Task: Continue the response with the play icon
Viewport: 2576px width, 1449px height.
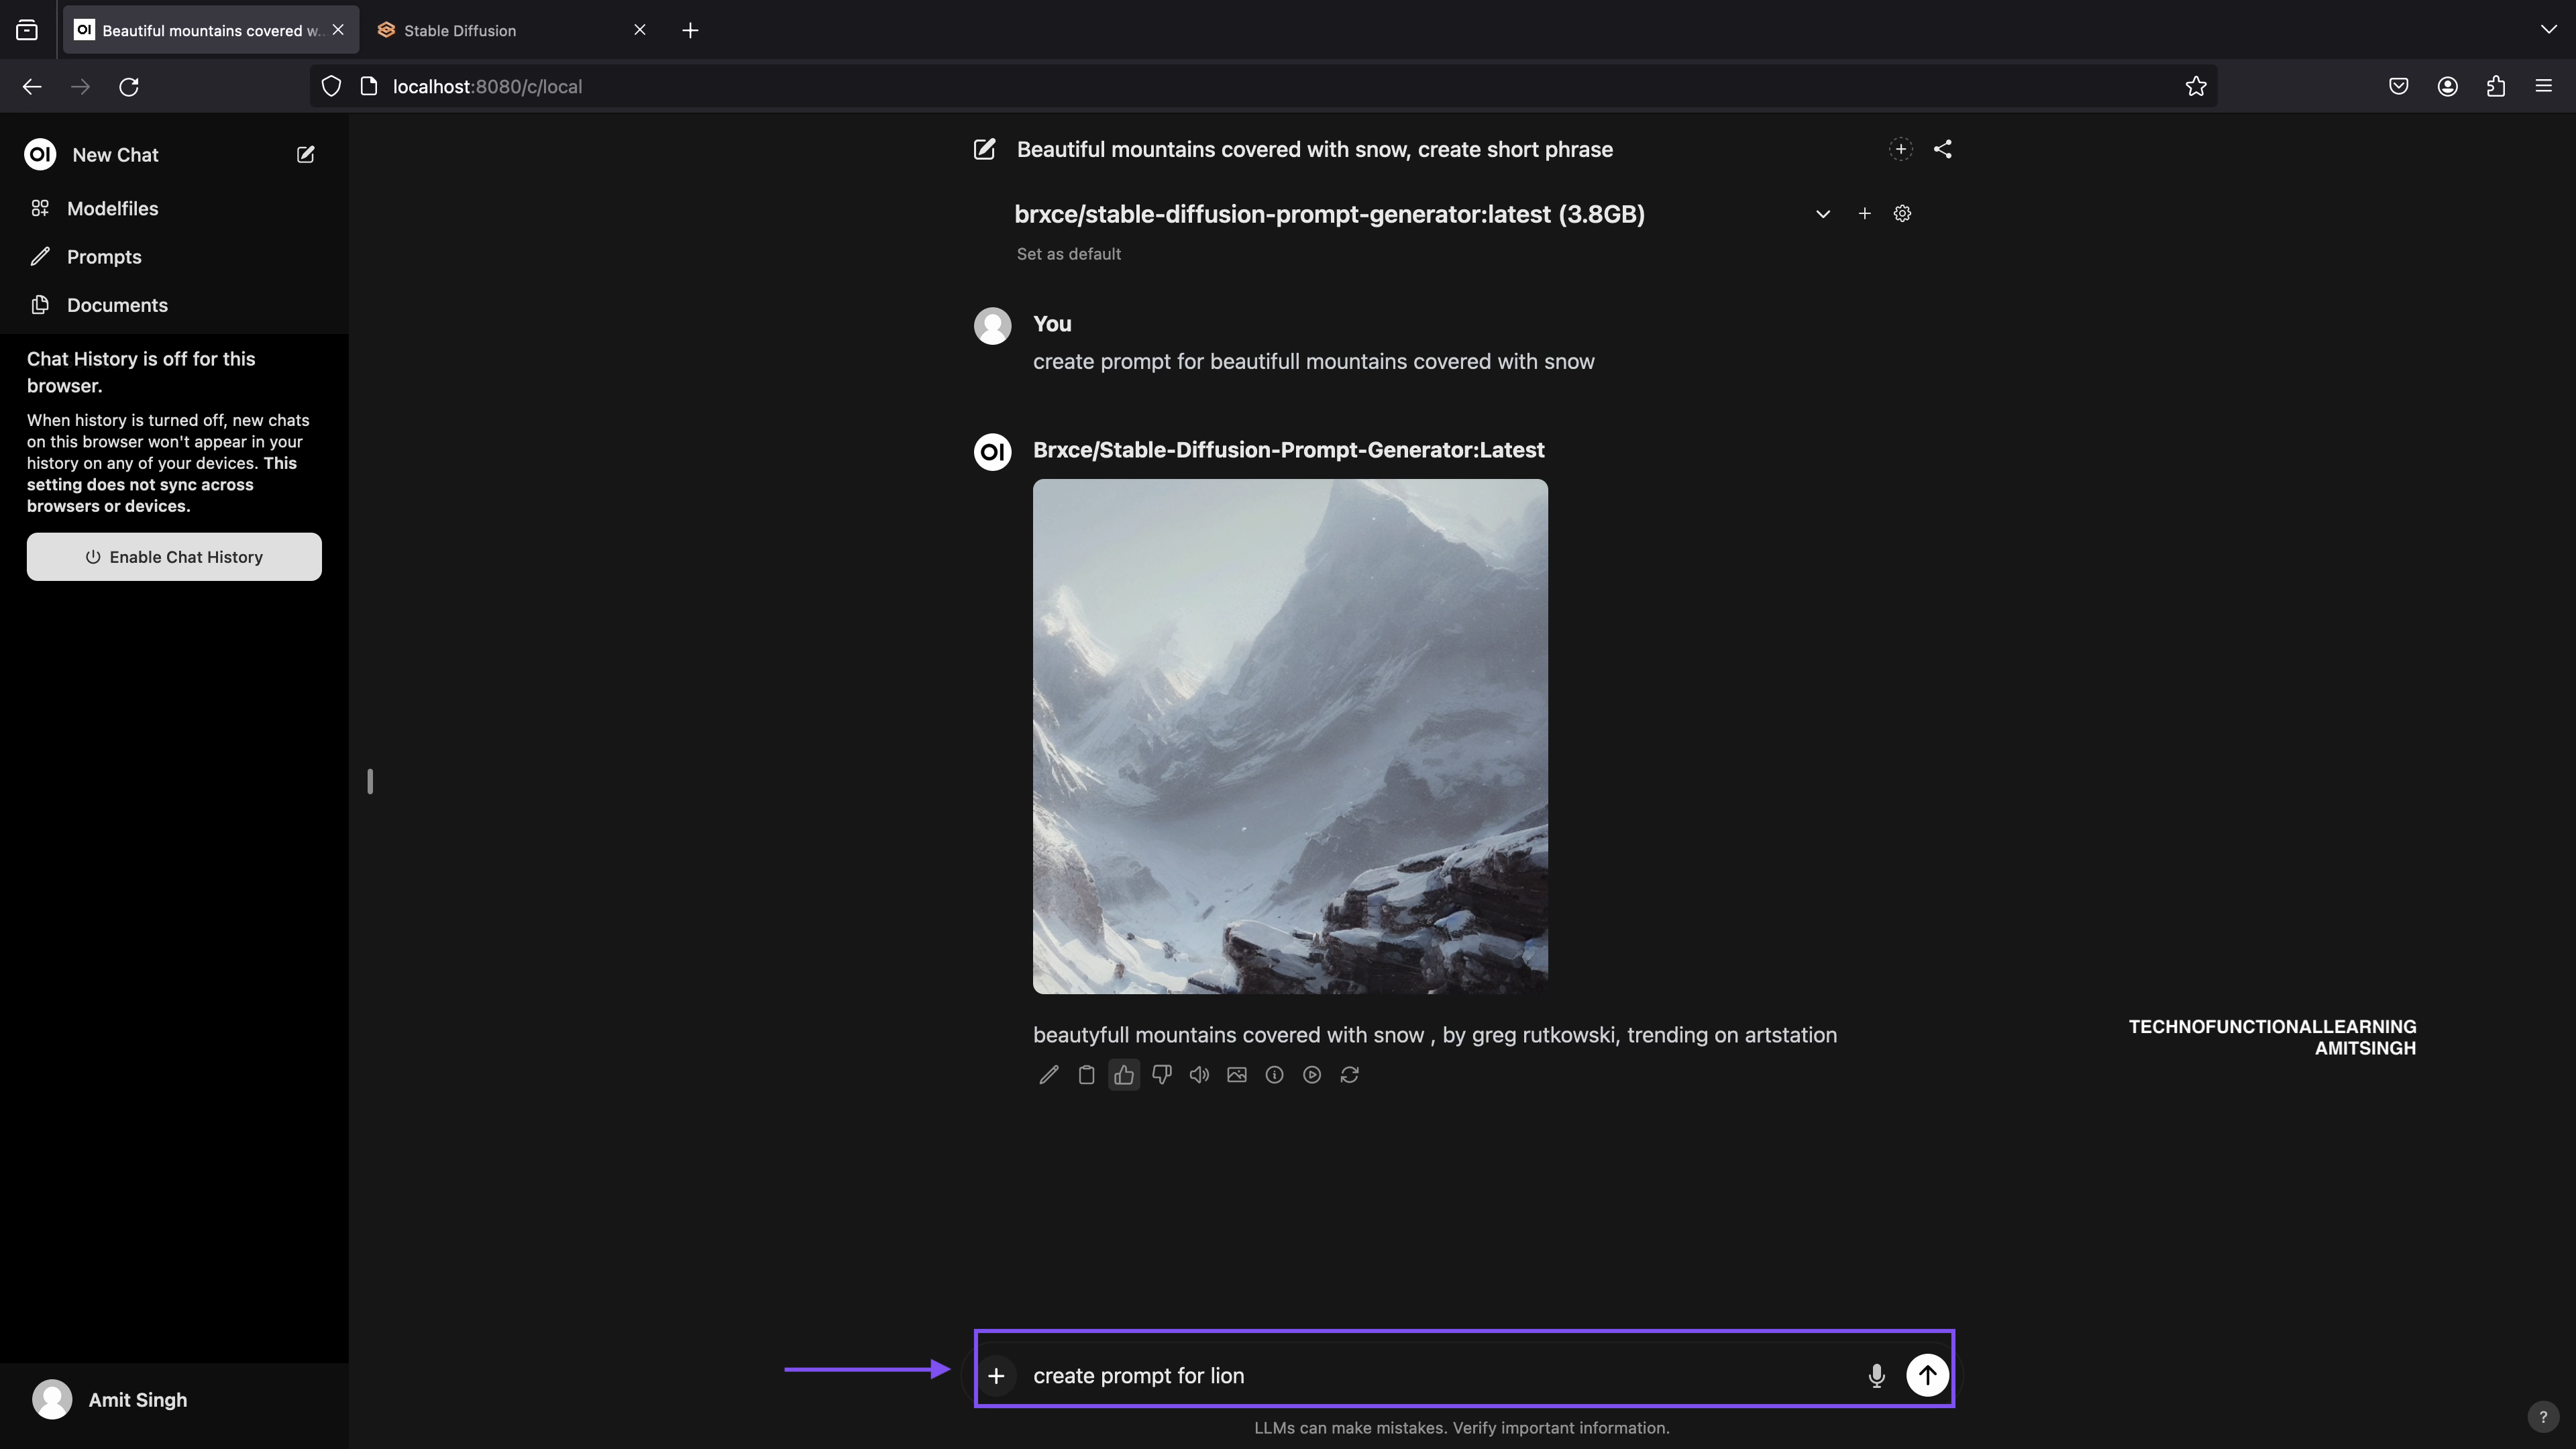Action: click(1312, 1075)
